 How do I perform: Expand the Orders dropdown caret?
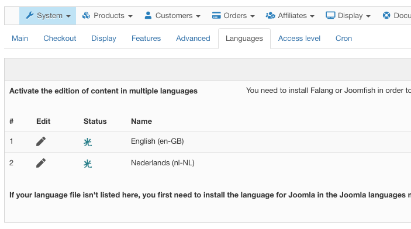click(253, 16)
